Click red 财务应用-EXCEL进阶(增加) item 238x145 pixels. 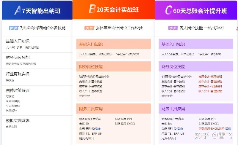pos(215,128)
